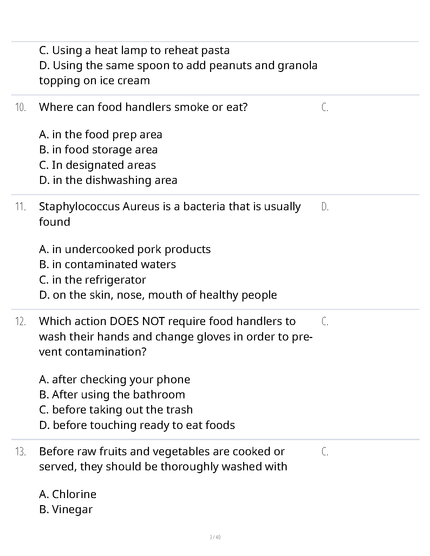Select option 'A. Chlorine'
The width and height of the screenshot is (430, 556).
[68, 494]
